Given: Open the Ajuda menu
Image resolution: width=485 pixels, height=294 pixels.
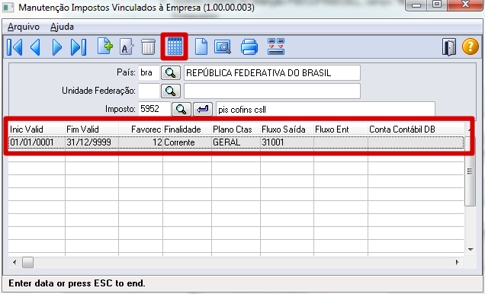Looking at the screenshot, I should (x=62, y=27).
